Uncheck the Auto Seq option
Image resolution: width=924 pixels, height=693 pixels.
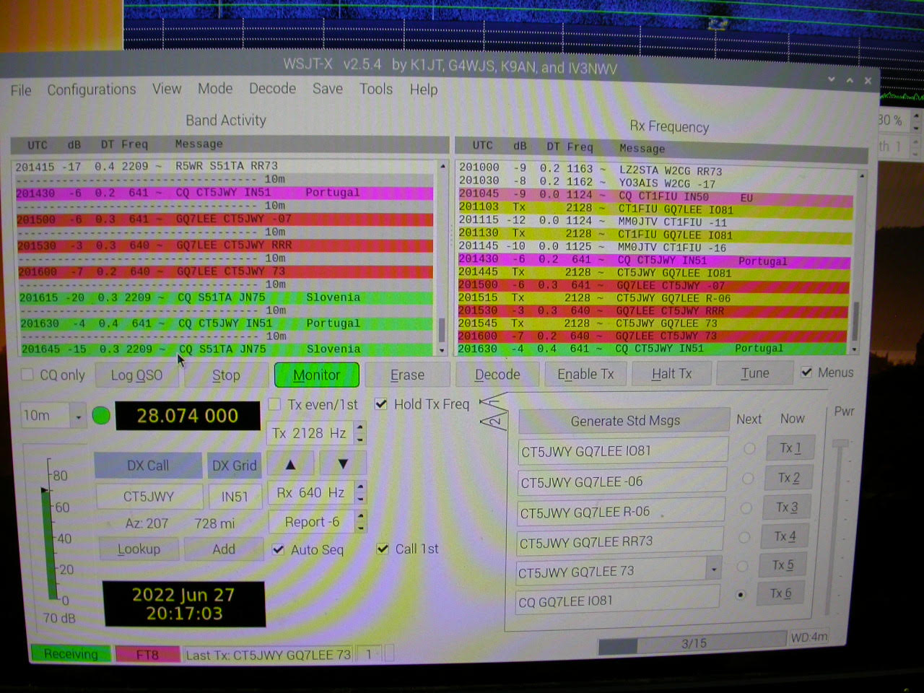278,549
